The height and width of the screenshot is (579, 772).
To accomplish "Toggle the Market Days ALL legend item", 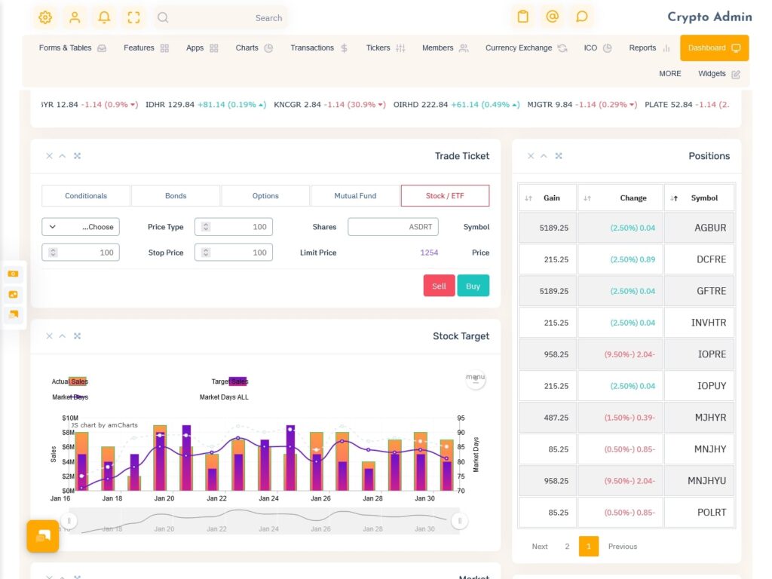I will 224,397.
